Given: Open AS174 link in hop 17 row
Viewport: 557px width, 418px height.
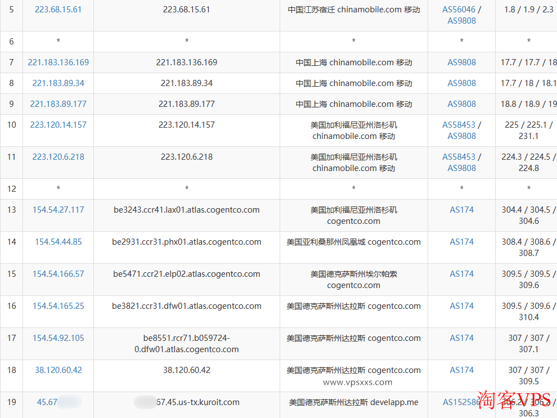Looking at the screenshot, I should (461, 338).
